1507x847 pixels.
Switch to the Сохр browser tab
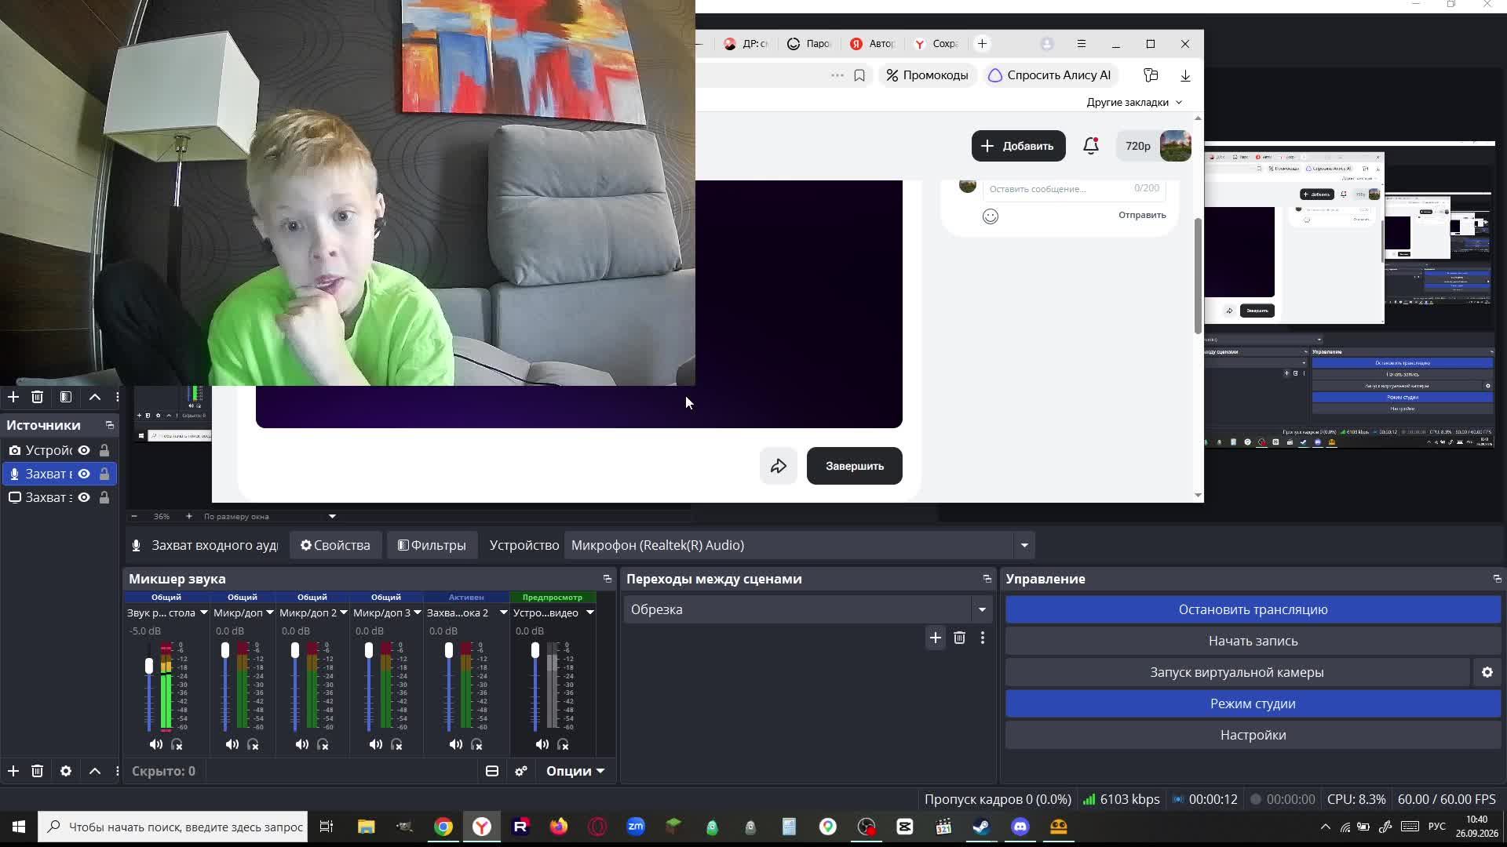936,44
